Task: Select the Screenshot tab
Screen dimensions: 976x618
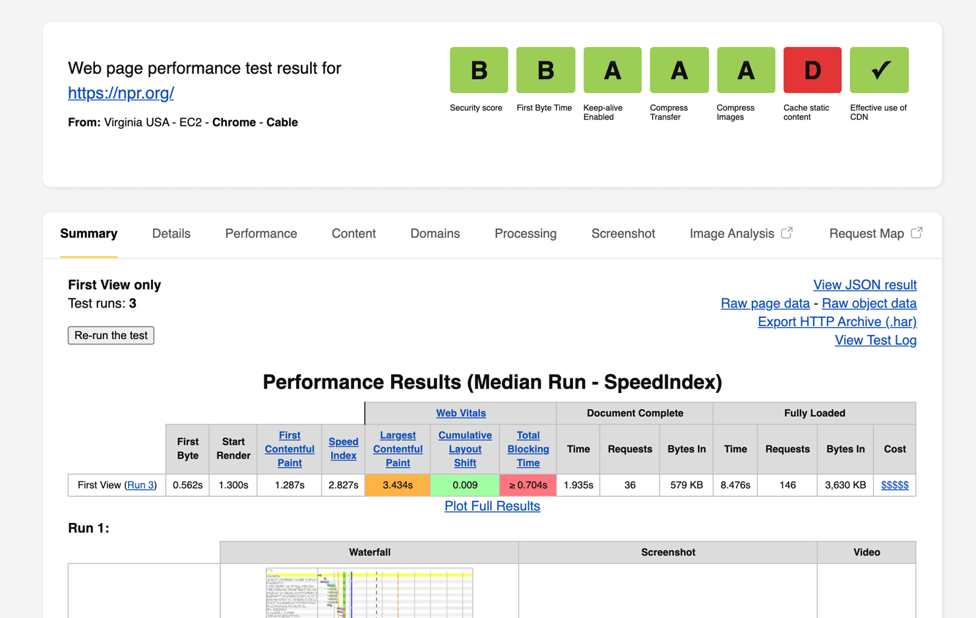Action: coord(623,233)
